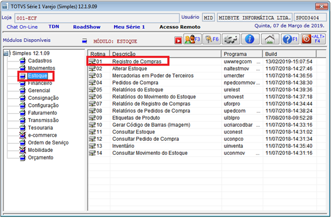
Task: Select Consultar Movimento do Estoque routine
Action: click(x=150, y=153)
